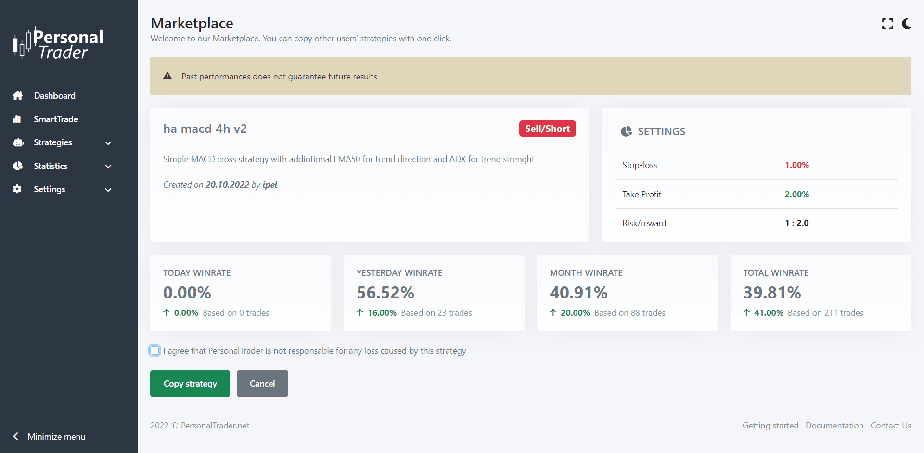This screenshot has height=453, width=924.
Task: Expand the Strategies submenu chevron
Action: coord(108,143)
